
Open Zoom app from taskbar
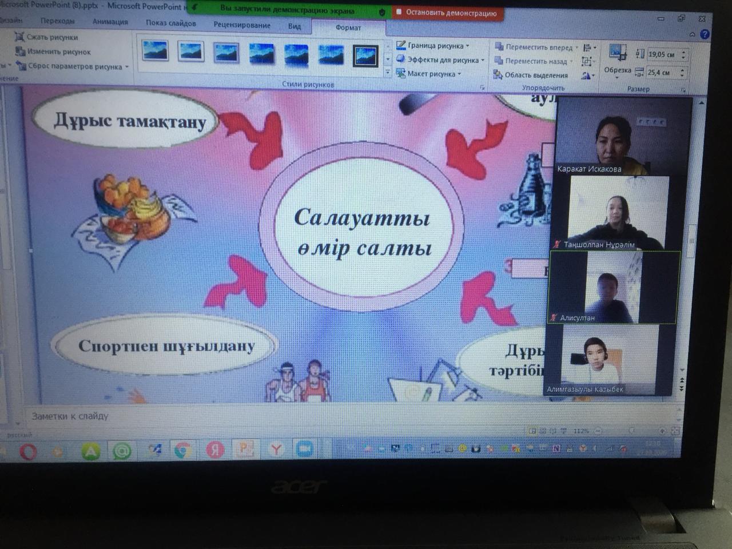(x=304, y=449)
